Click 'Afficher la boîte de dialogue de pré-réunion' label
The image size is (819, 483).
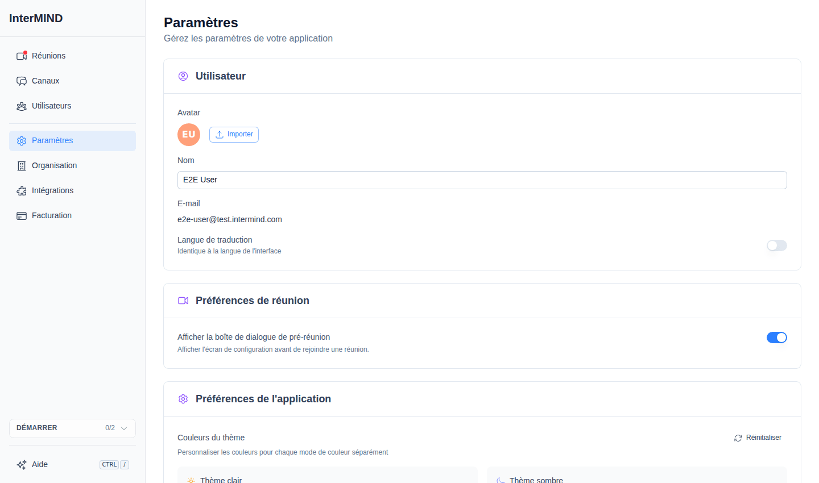[254, 337]
